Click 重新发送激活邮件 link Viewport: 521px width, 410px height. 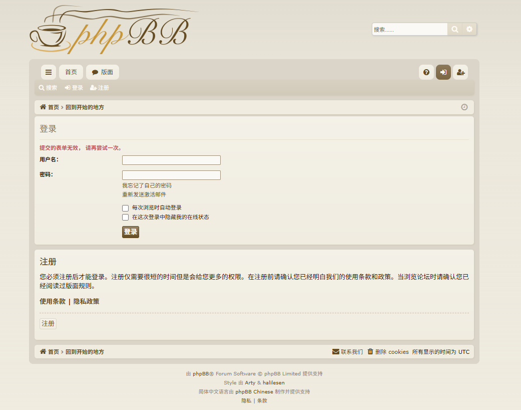[x=144, y=194]
